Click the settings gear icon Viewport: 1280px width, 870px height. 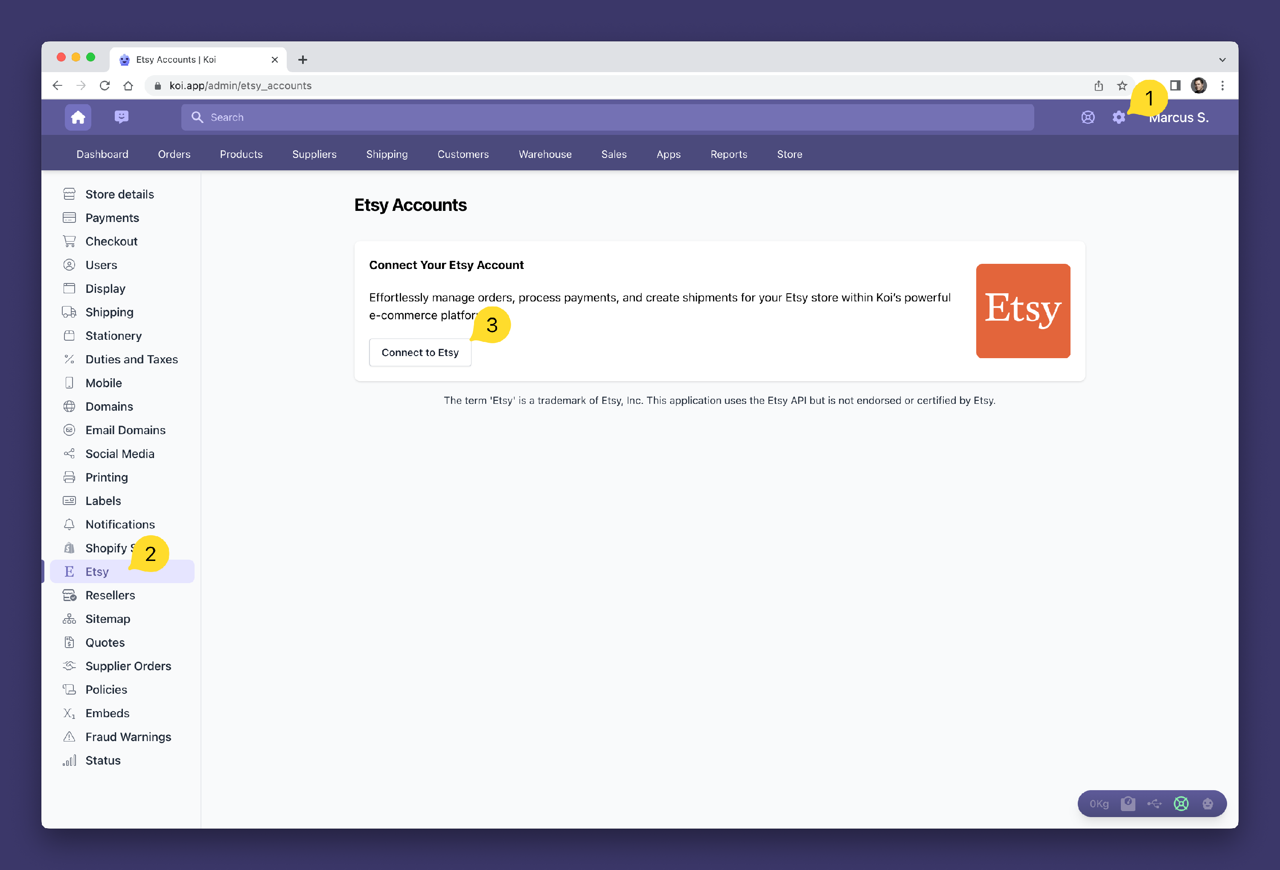pos(1118,117)
